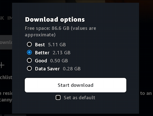Click the "Good" option label
Image resolution: width=153 pixels, height=116 pixels.
pos(41,61)
